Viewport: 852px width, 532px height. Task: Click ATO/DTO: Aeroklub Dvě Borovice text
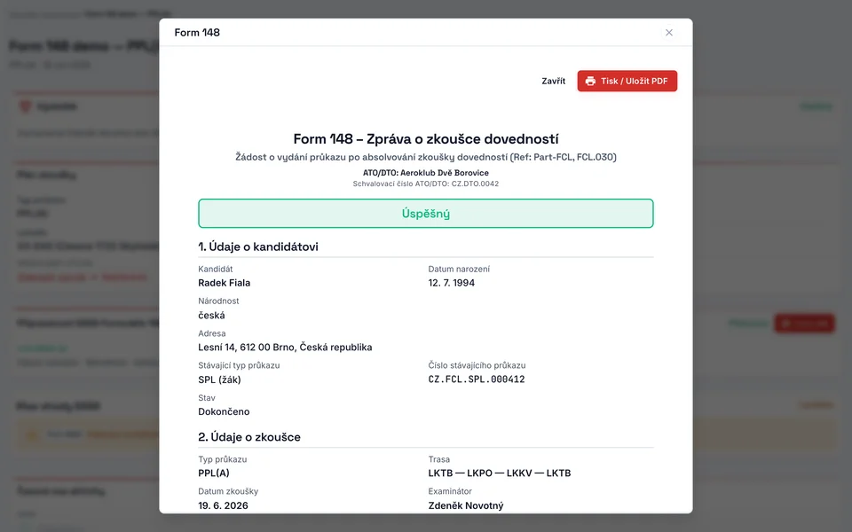425,173
